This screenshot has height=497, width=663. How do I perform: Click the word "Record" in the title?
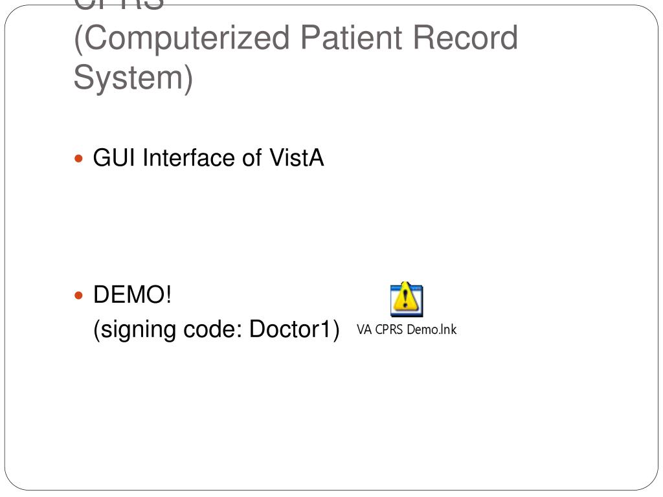(x=465, y=38)
